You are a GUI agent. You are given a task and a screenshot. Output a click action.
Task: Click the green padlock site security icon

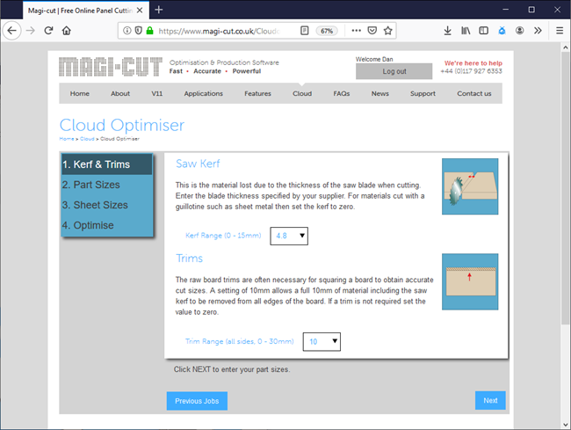150,30
